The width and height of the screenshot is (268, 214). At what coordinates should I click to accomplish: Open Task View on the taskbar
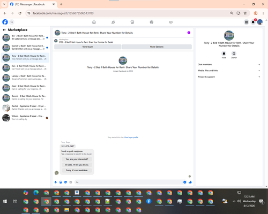point(15,201)
